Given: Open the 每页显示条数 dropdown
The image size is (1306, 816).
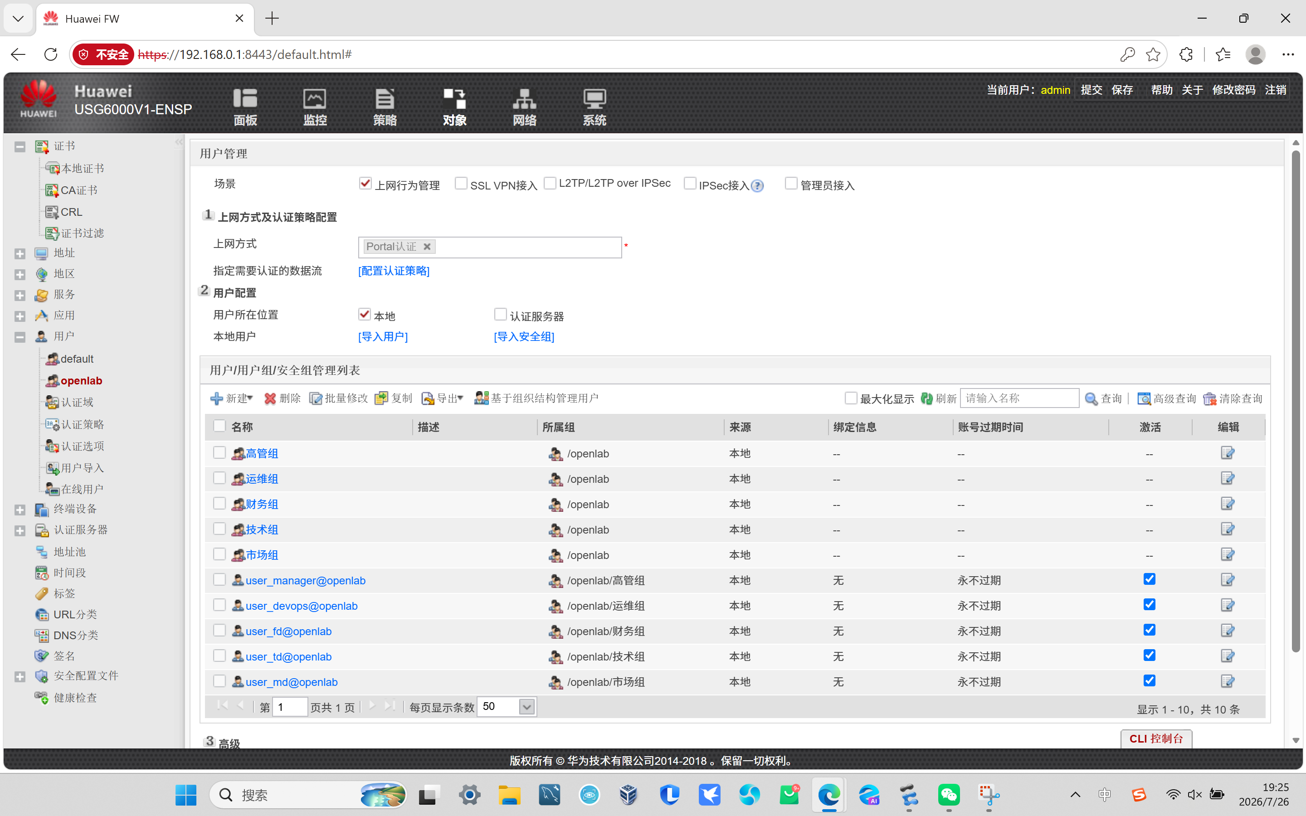Looking at the screenshot, I should pyautogui.click(x=527, y=707).
